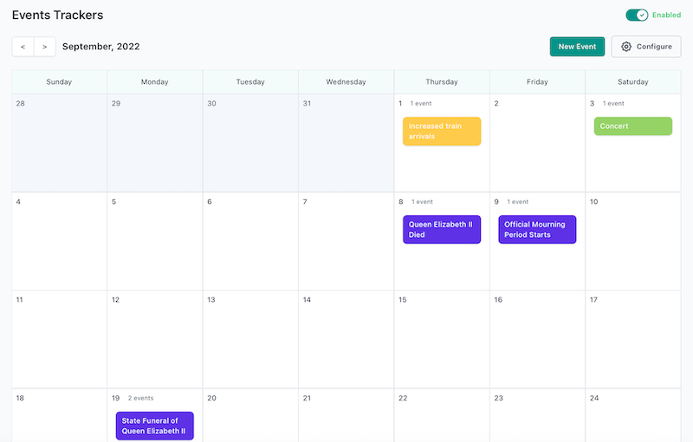The image size is (693, 442).
Task: Click the gear icon in Configure
Action: tap(625, 47)
